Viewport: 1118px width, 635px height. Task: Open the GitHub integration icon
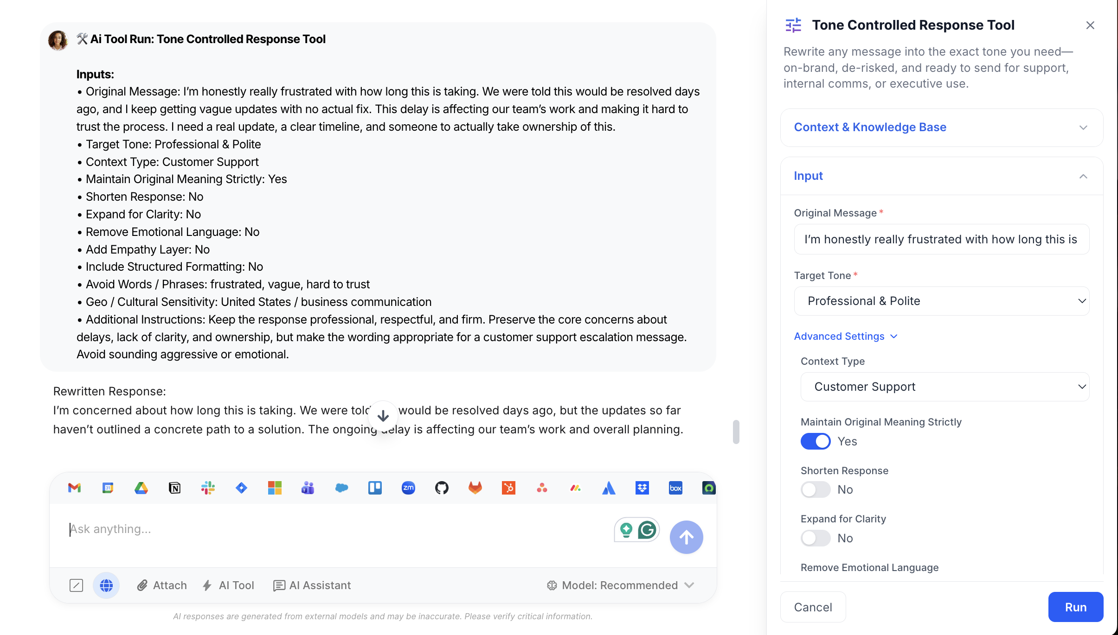click(x=442, y=488)
